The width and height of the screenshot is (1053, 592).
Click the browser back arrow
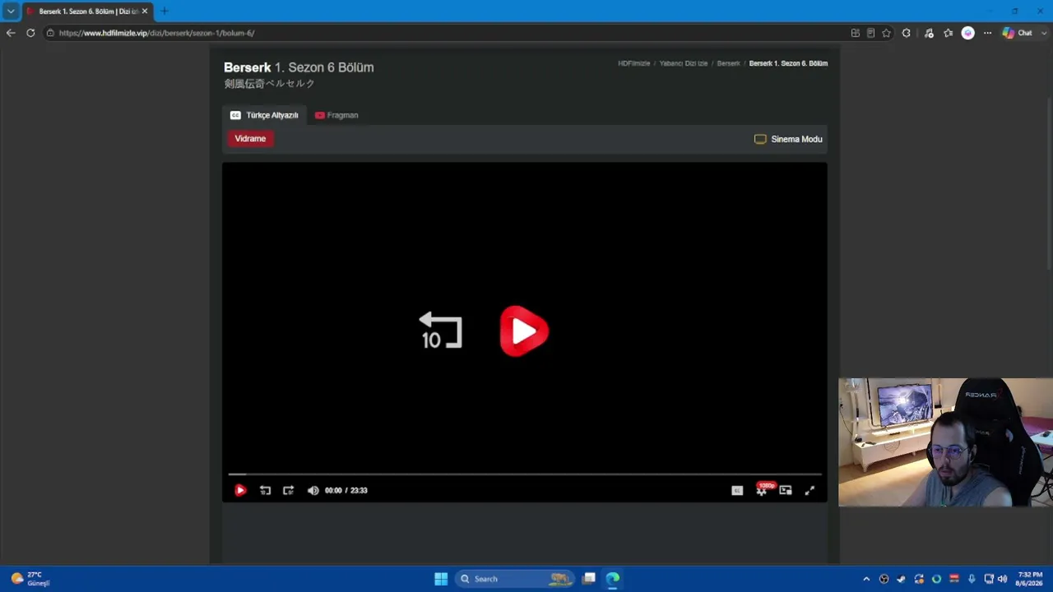point(11,33)
